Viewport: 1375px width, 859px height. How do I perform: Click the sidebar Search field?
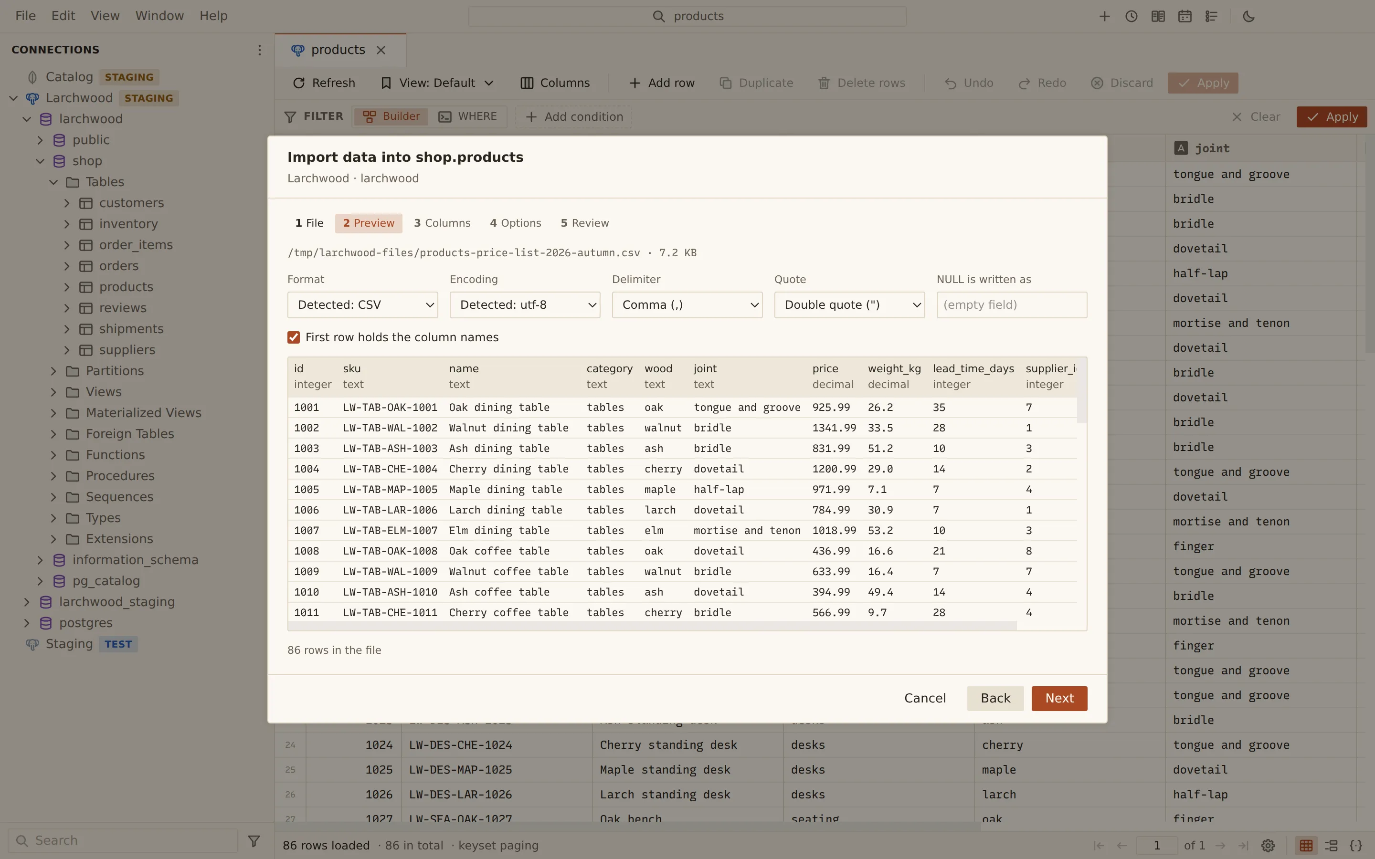(123, 840)
